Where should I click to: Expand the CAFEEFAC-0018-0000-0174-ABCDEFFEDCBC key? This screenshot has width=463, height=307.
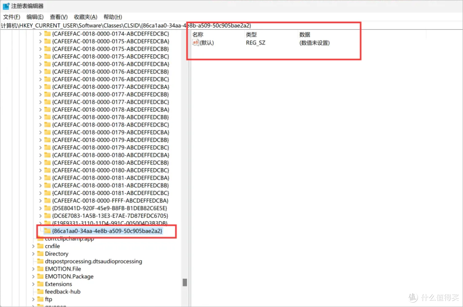[x=40, y=34]
